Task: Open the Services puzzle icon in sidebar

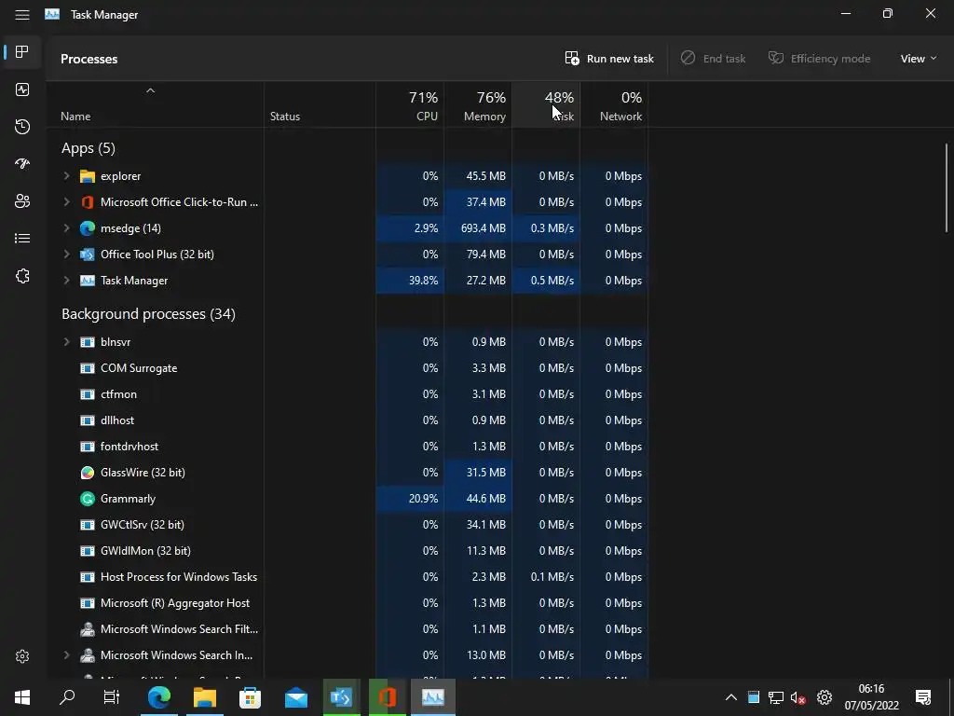Action: (x=22, y=276)
